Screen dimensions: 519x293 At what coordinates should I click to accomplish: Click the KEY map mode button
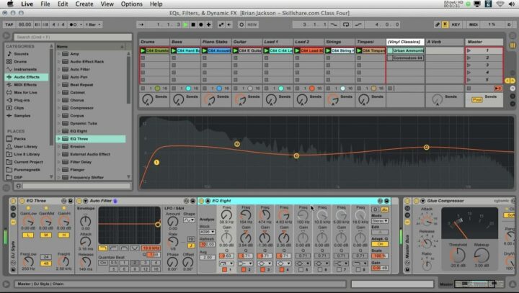(456, 24)
